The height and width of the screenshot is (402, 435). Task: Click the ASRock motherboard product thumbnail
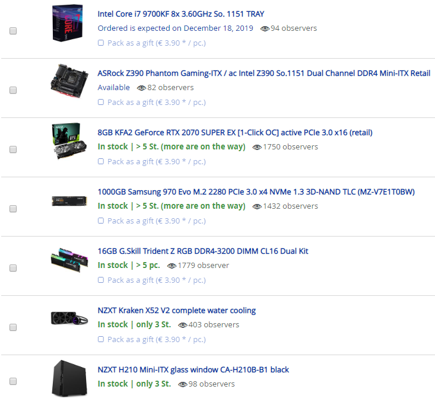pos(69,81)
